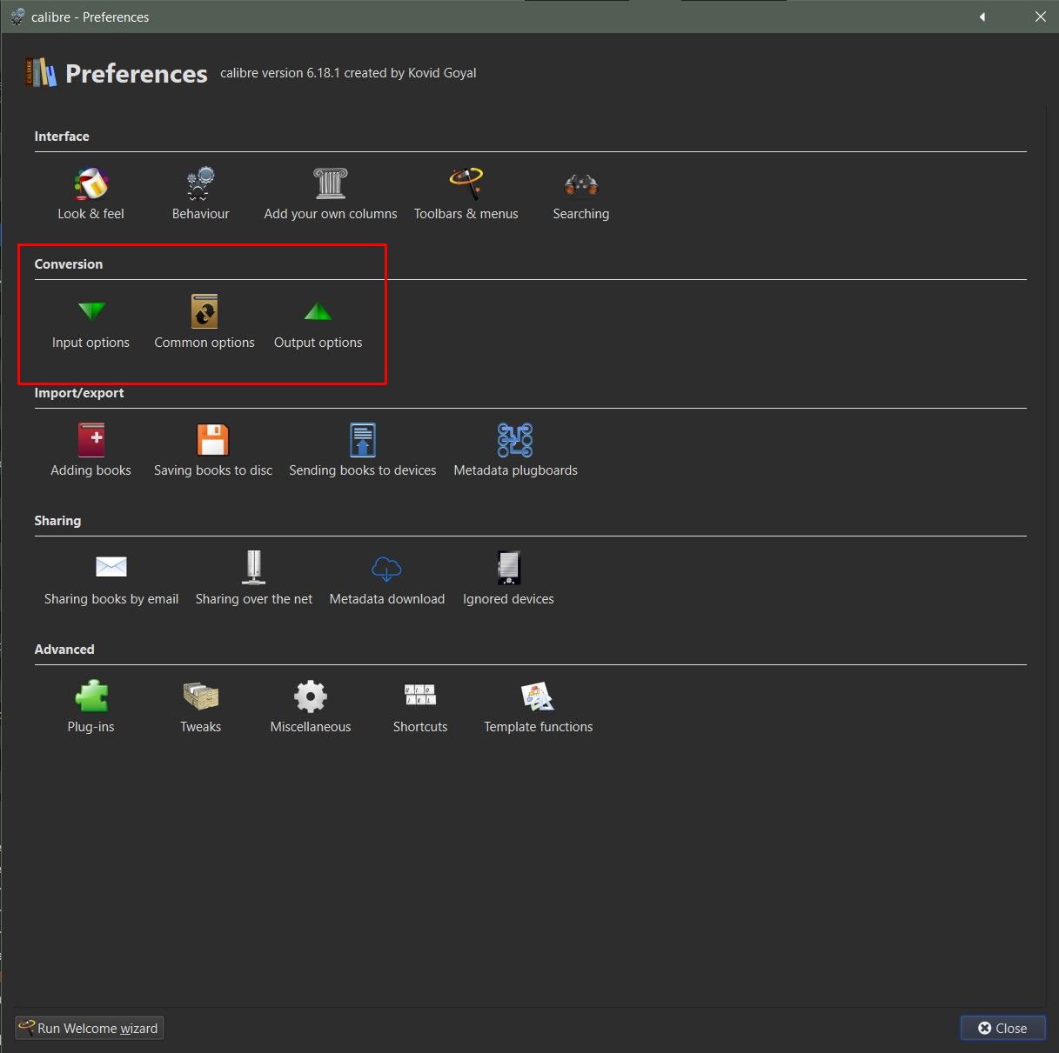Open the Tweaks preferences
This screenshot has height=1053, width=1059.
tap(200, 708)
